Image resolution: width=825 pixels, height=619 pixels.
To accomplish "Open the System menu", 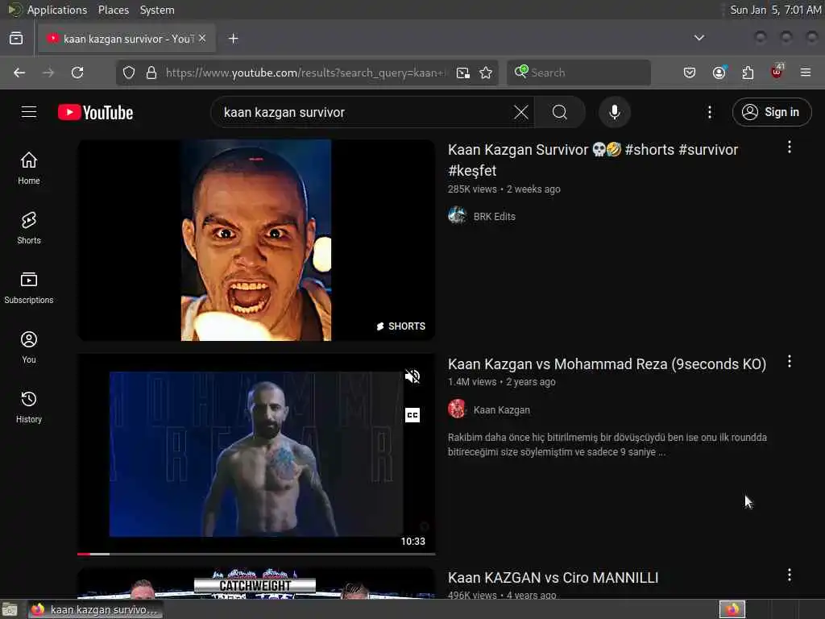I will pos(157,10).
